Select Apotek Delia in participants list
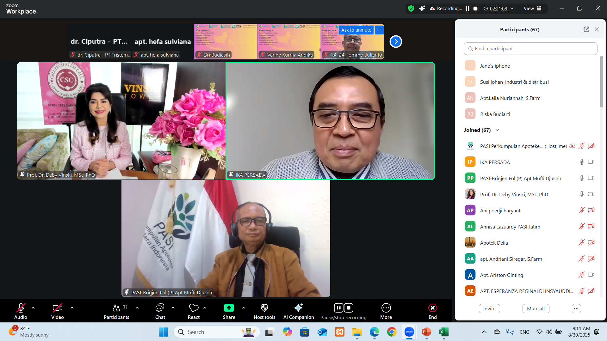Screen dimensions: 607x341 (494, 243)
